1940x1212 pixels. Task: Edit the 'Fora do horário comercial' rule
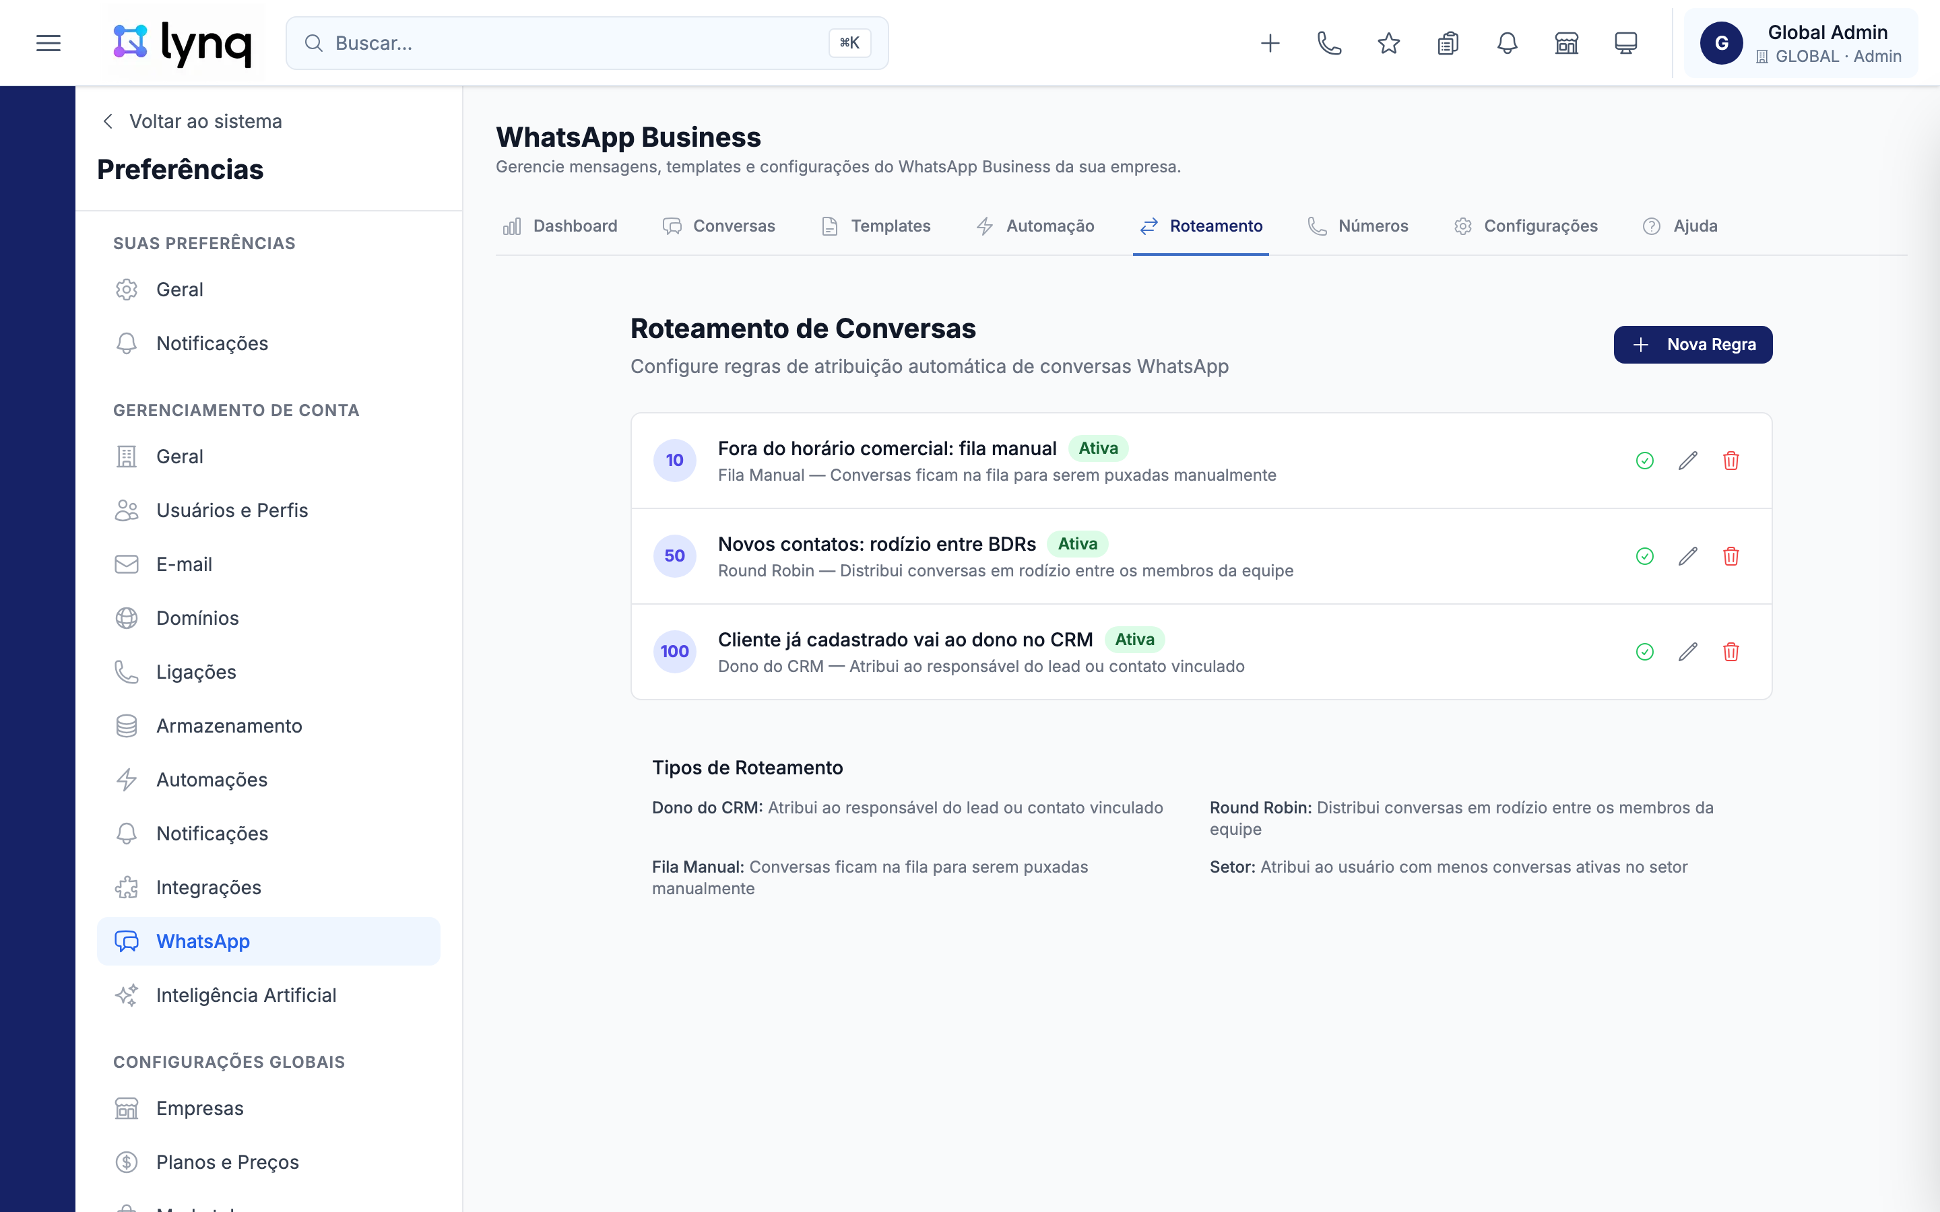[1687, 460]
